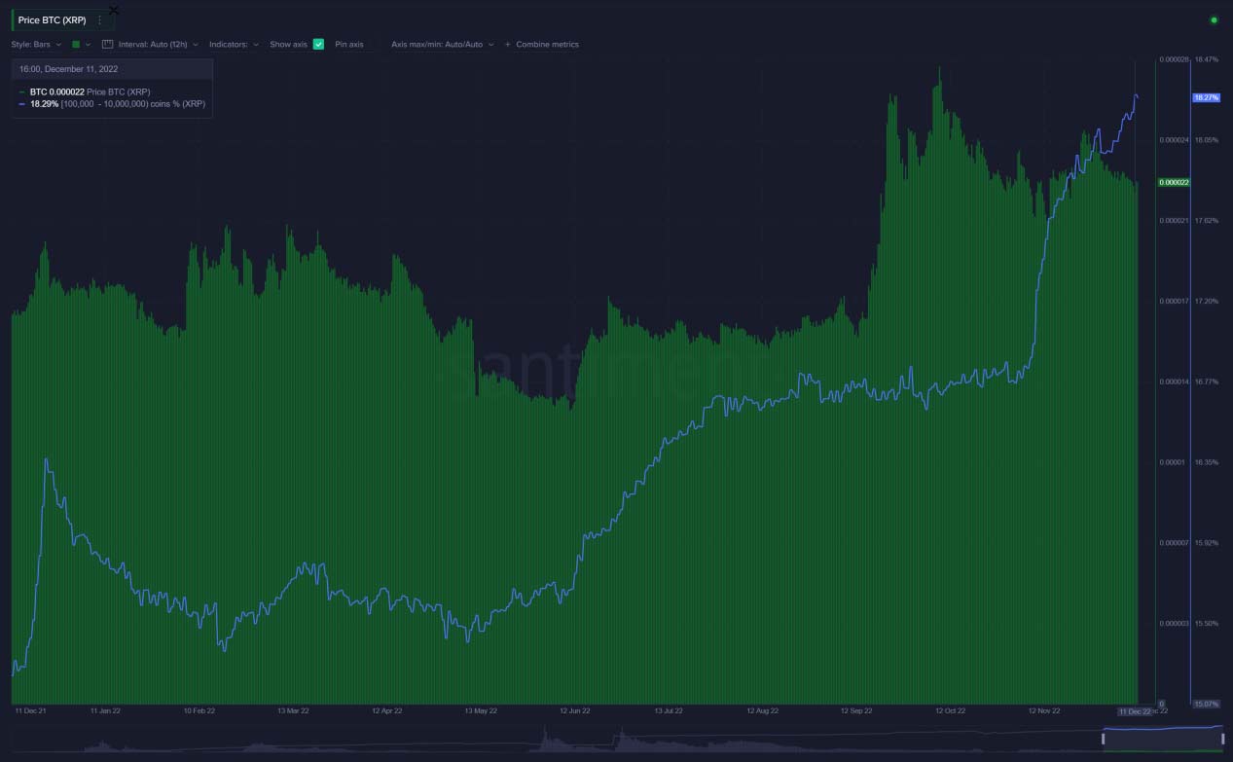Toggle the Show axis checkbox

(x=318, y=45)
